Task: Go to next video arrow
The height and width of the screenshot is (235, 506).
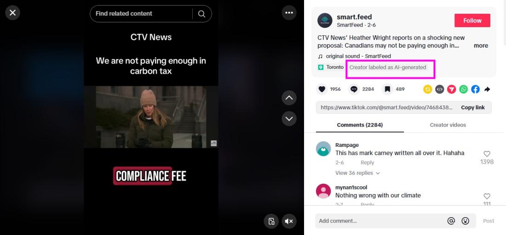Action: tap(289, 119)
